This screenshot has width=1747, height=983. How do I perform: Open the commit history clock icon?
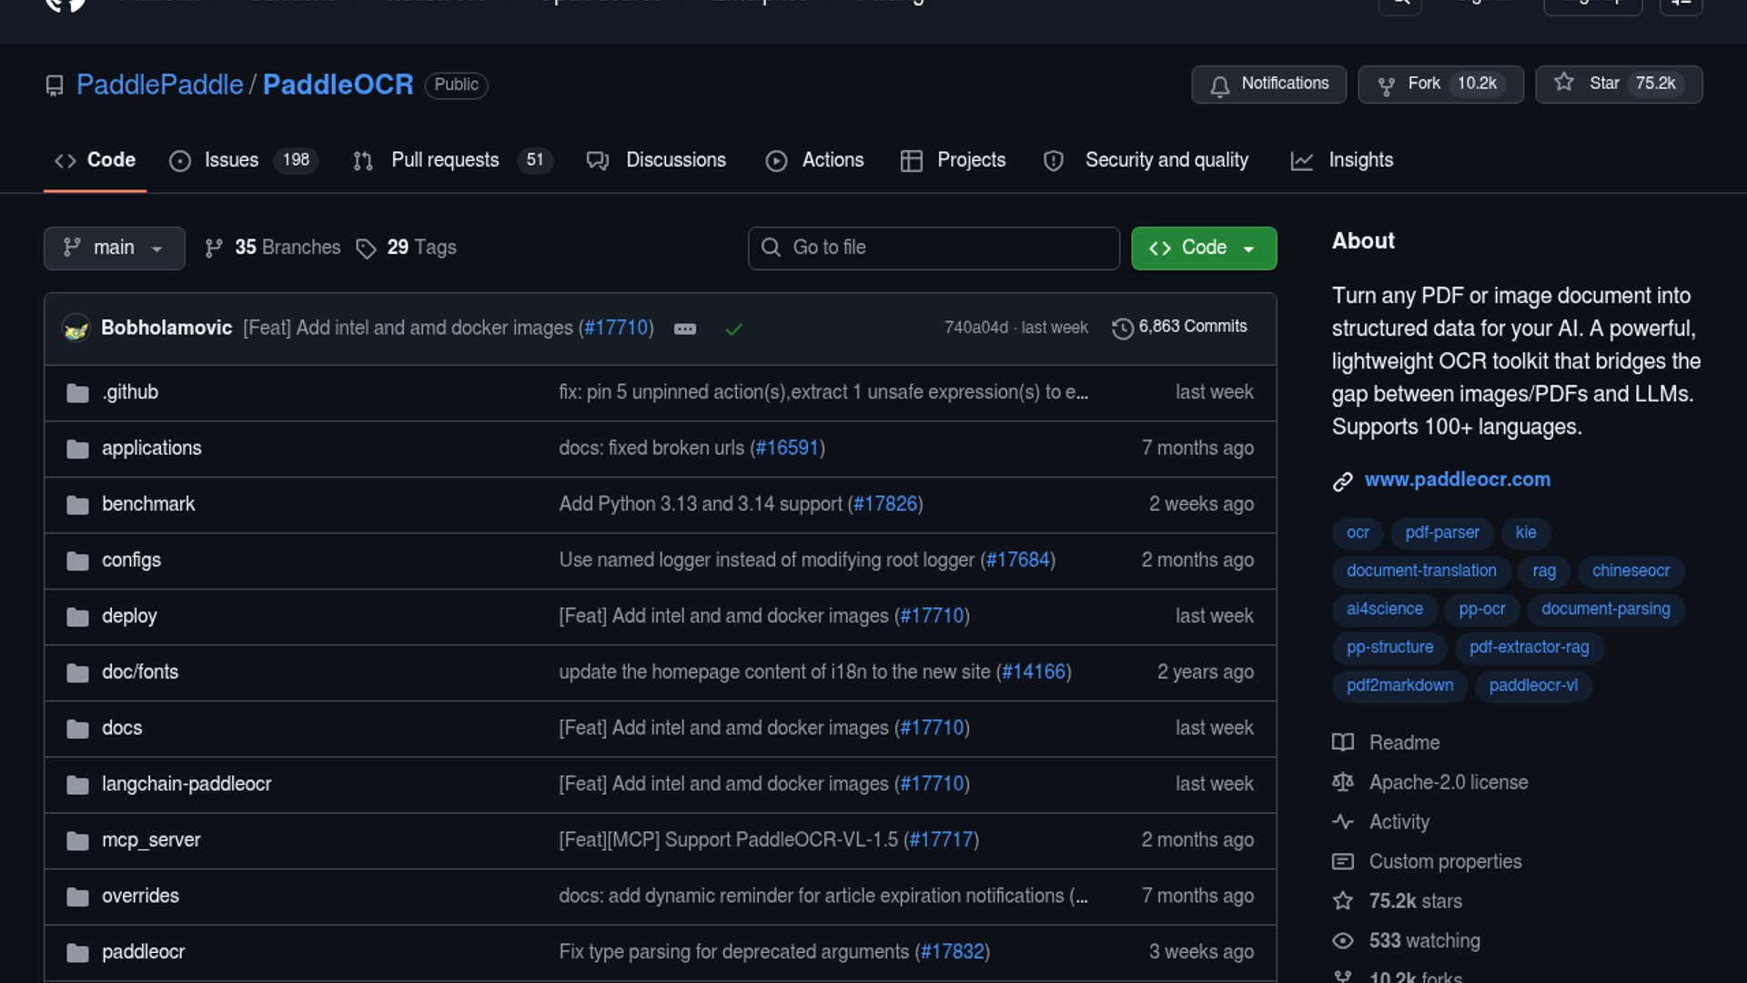[1123, 329]
